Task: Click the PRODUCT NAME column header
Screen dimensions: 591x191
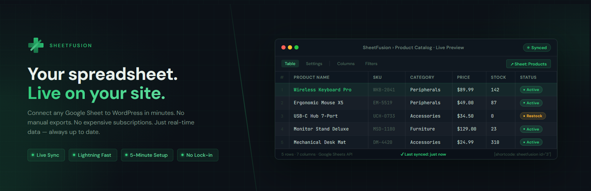Action: (x=312, y=77)
